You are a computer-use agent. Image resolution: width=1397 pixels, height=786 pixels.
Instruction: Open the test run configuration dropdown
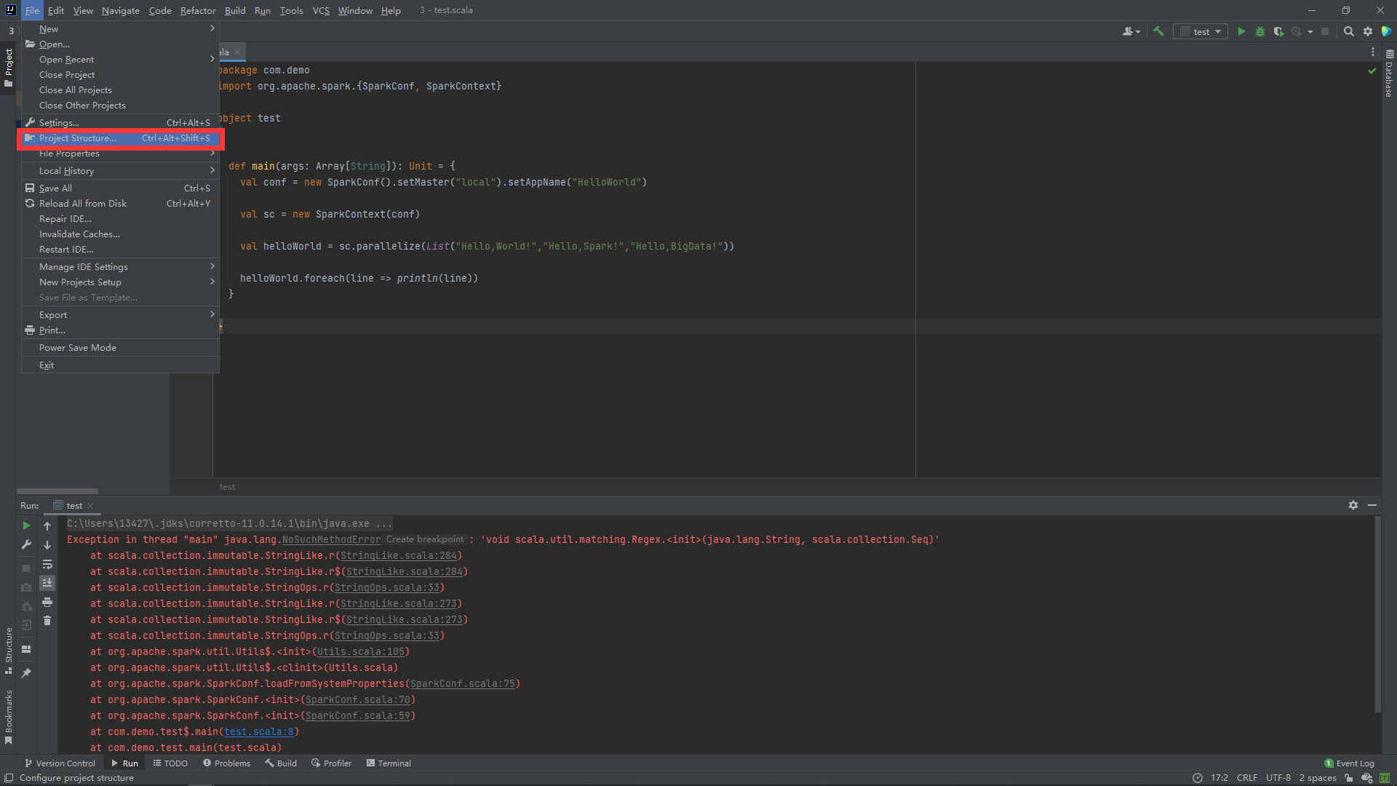click(x=1201, y=31)
